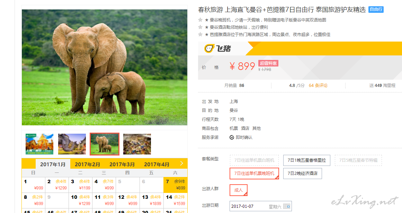This screenshot has height=213, width=402.
Task: Click the departure city 上海
Action: coord(234,101)
